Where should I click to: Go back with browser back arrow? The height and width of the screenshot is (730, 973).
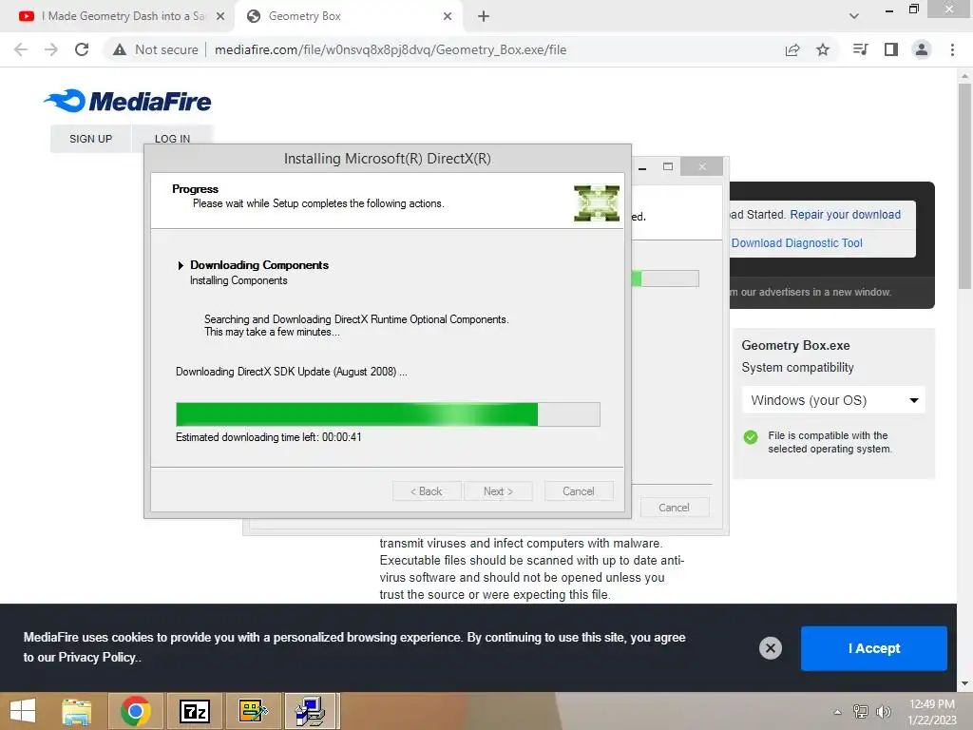pos(21,49)
